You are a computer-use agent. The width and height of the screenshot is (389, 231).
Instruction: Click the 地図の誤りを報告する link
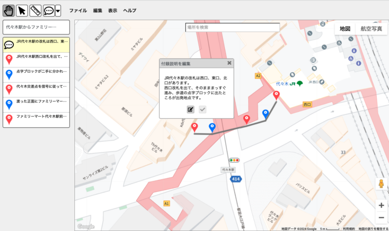point(373,229)
